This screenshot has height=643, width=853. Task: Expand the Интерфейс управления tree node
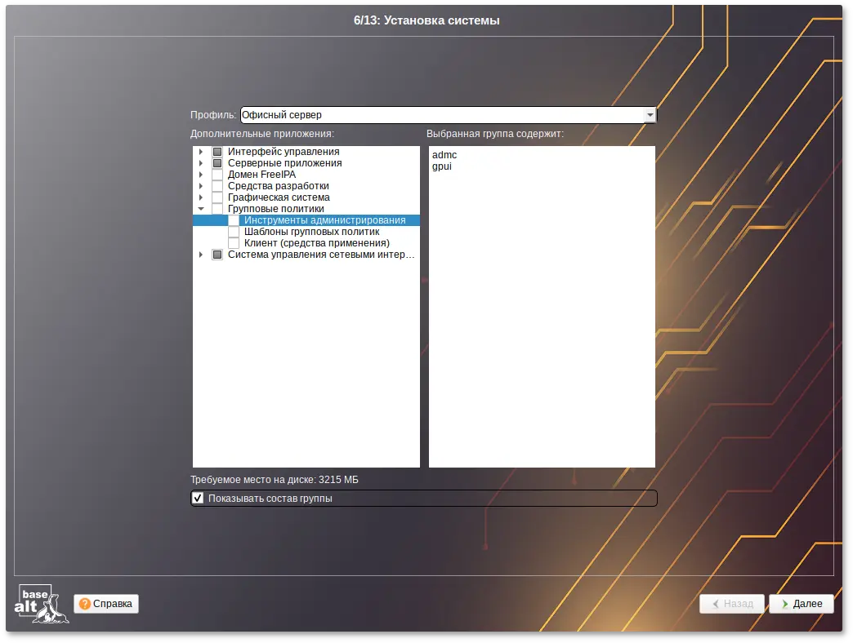(201, 152)
